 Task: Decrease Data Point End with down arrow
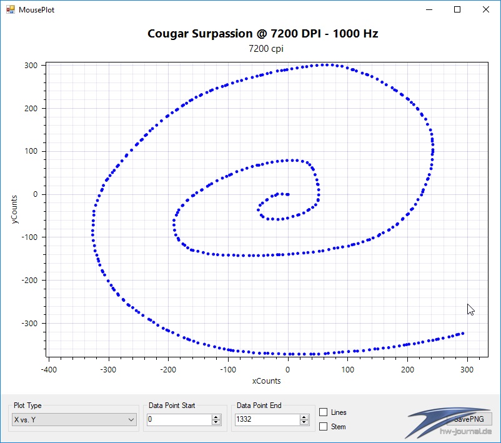(x=304, y=422)
